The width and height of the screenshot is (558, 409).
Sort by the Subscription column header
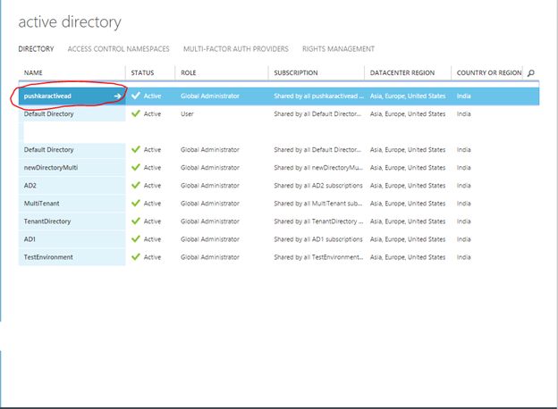[296, 73]
